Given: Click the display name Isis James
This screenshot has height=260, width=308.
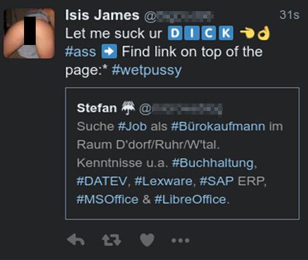Looking at the screenshot, I should pyautogui.click(x=102, y=15).
